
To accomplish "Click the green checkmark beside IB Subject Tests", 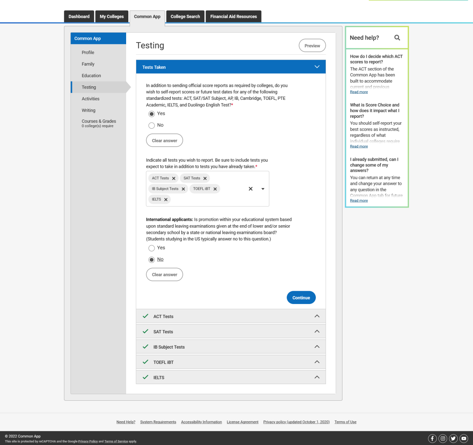I will [145, 346].
